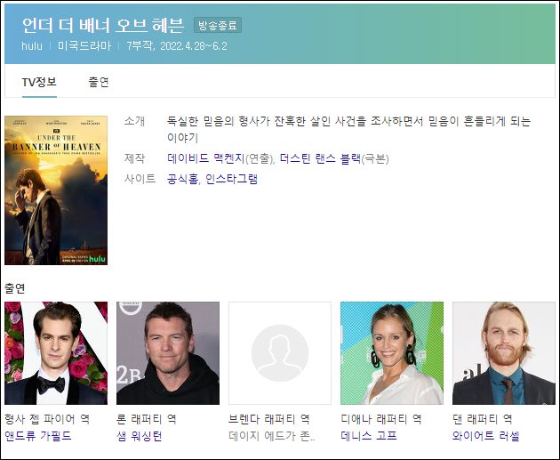Click the photo above 디애나 래퍼티 역
The image size is (560, 460).
(391, 353)
